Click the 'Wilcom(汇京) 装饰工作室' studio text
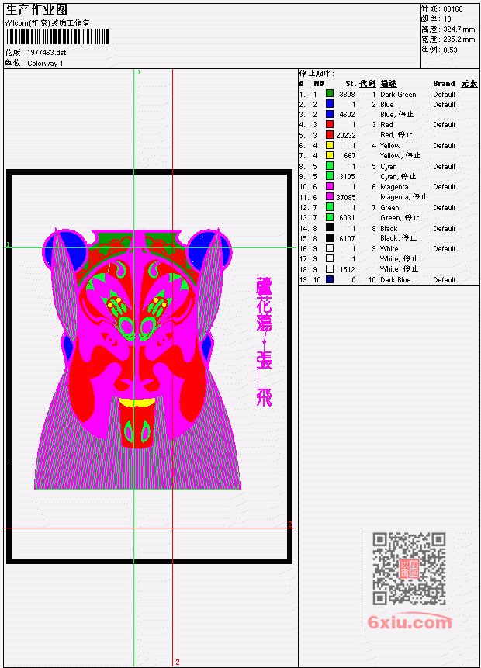Viewport: 481px width, 668px height. point(47,23)
